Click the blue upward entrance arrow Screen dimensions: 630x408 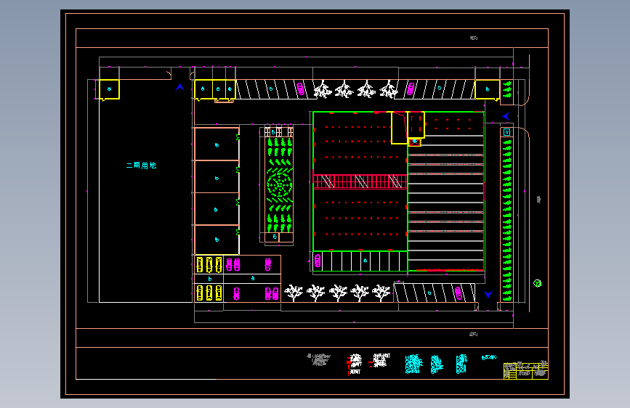tap(179, 86)
